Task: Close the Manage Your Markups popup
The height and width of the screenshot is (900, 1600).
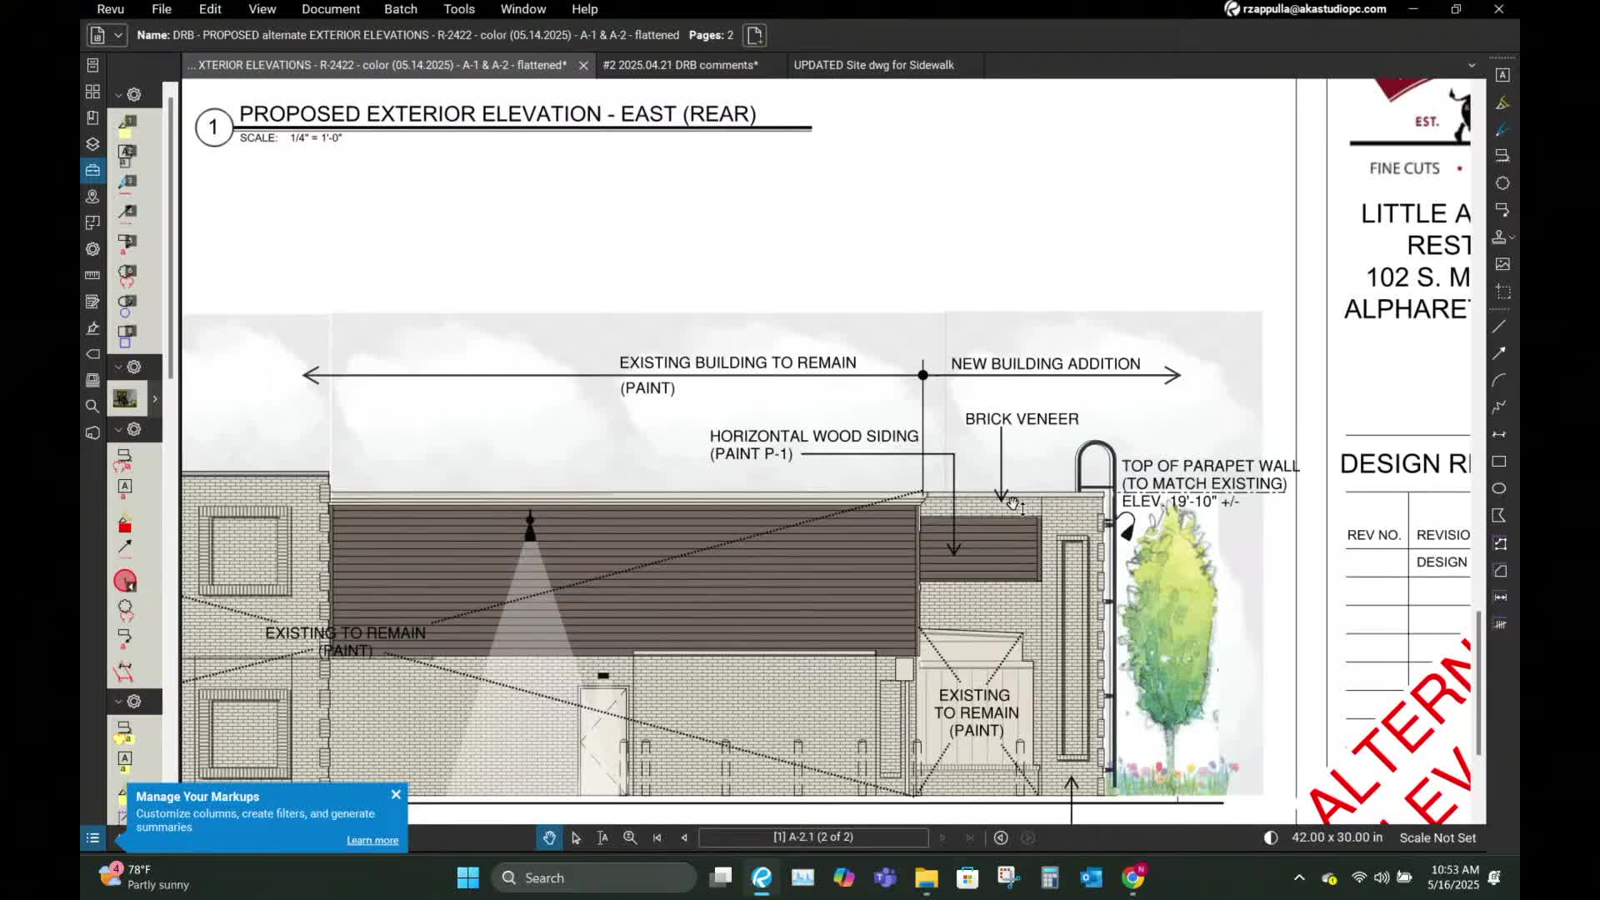Action: (x=396, y=795)
